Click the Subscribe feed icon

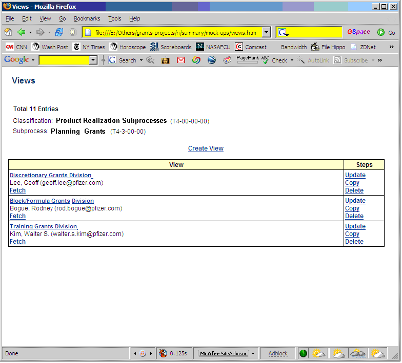pyautogui.click(x=337, y=60)
